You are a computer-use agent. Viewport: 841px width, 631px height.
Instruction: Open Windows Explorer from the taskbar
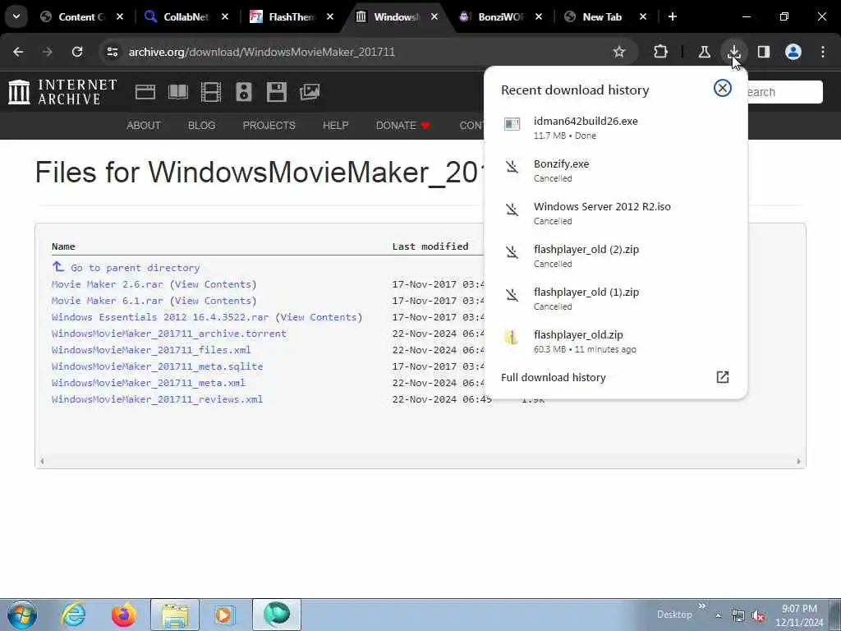[175, 615]
